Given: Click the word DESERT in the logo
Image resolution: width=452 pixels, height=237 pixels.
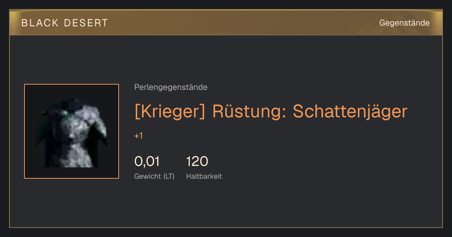Looking at the screenshot, I should click(86, 23).
